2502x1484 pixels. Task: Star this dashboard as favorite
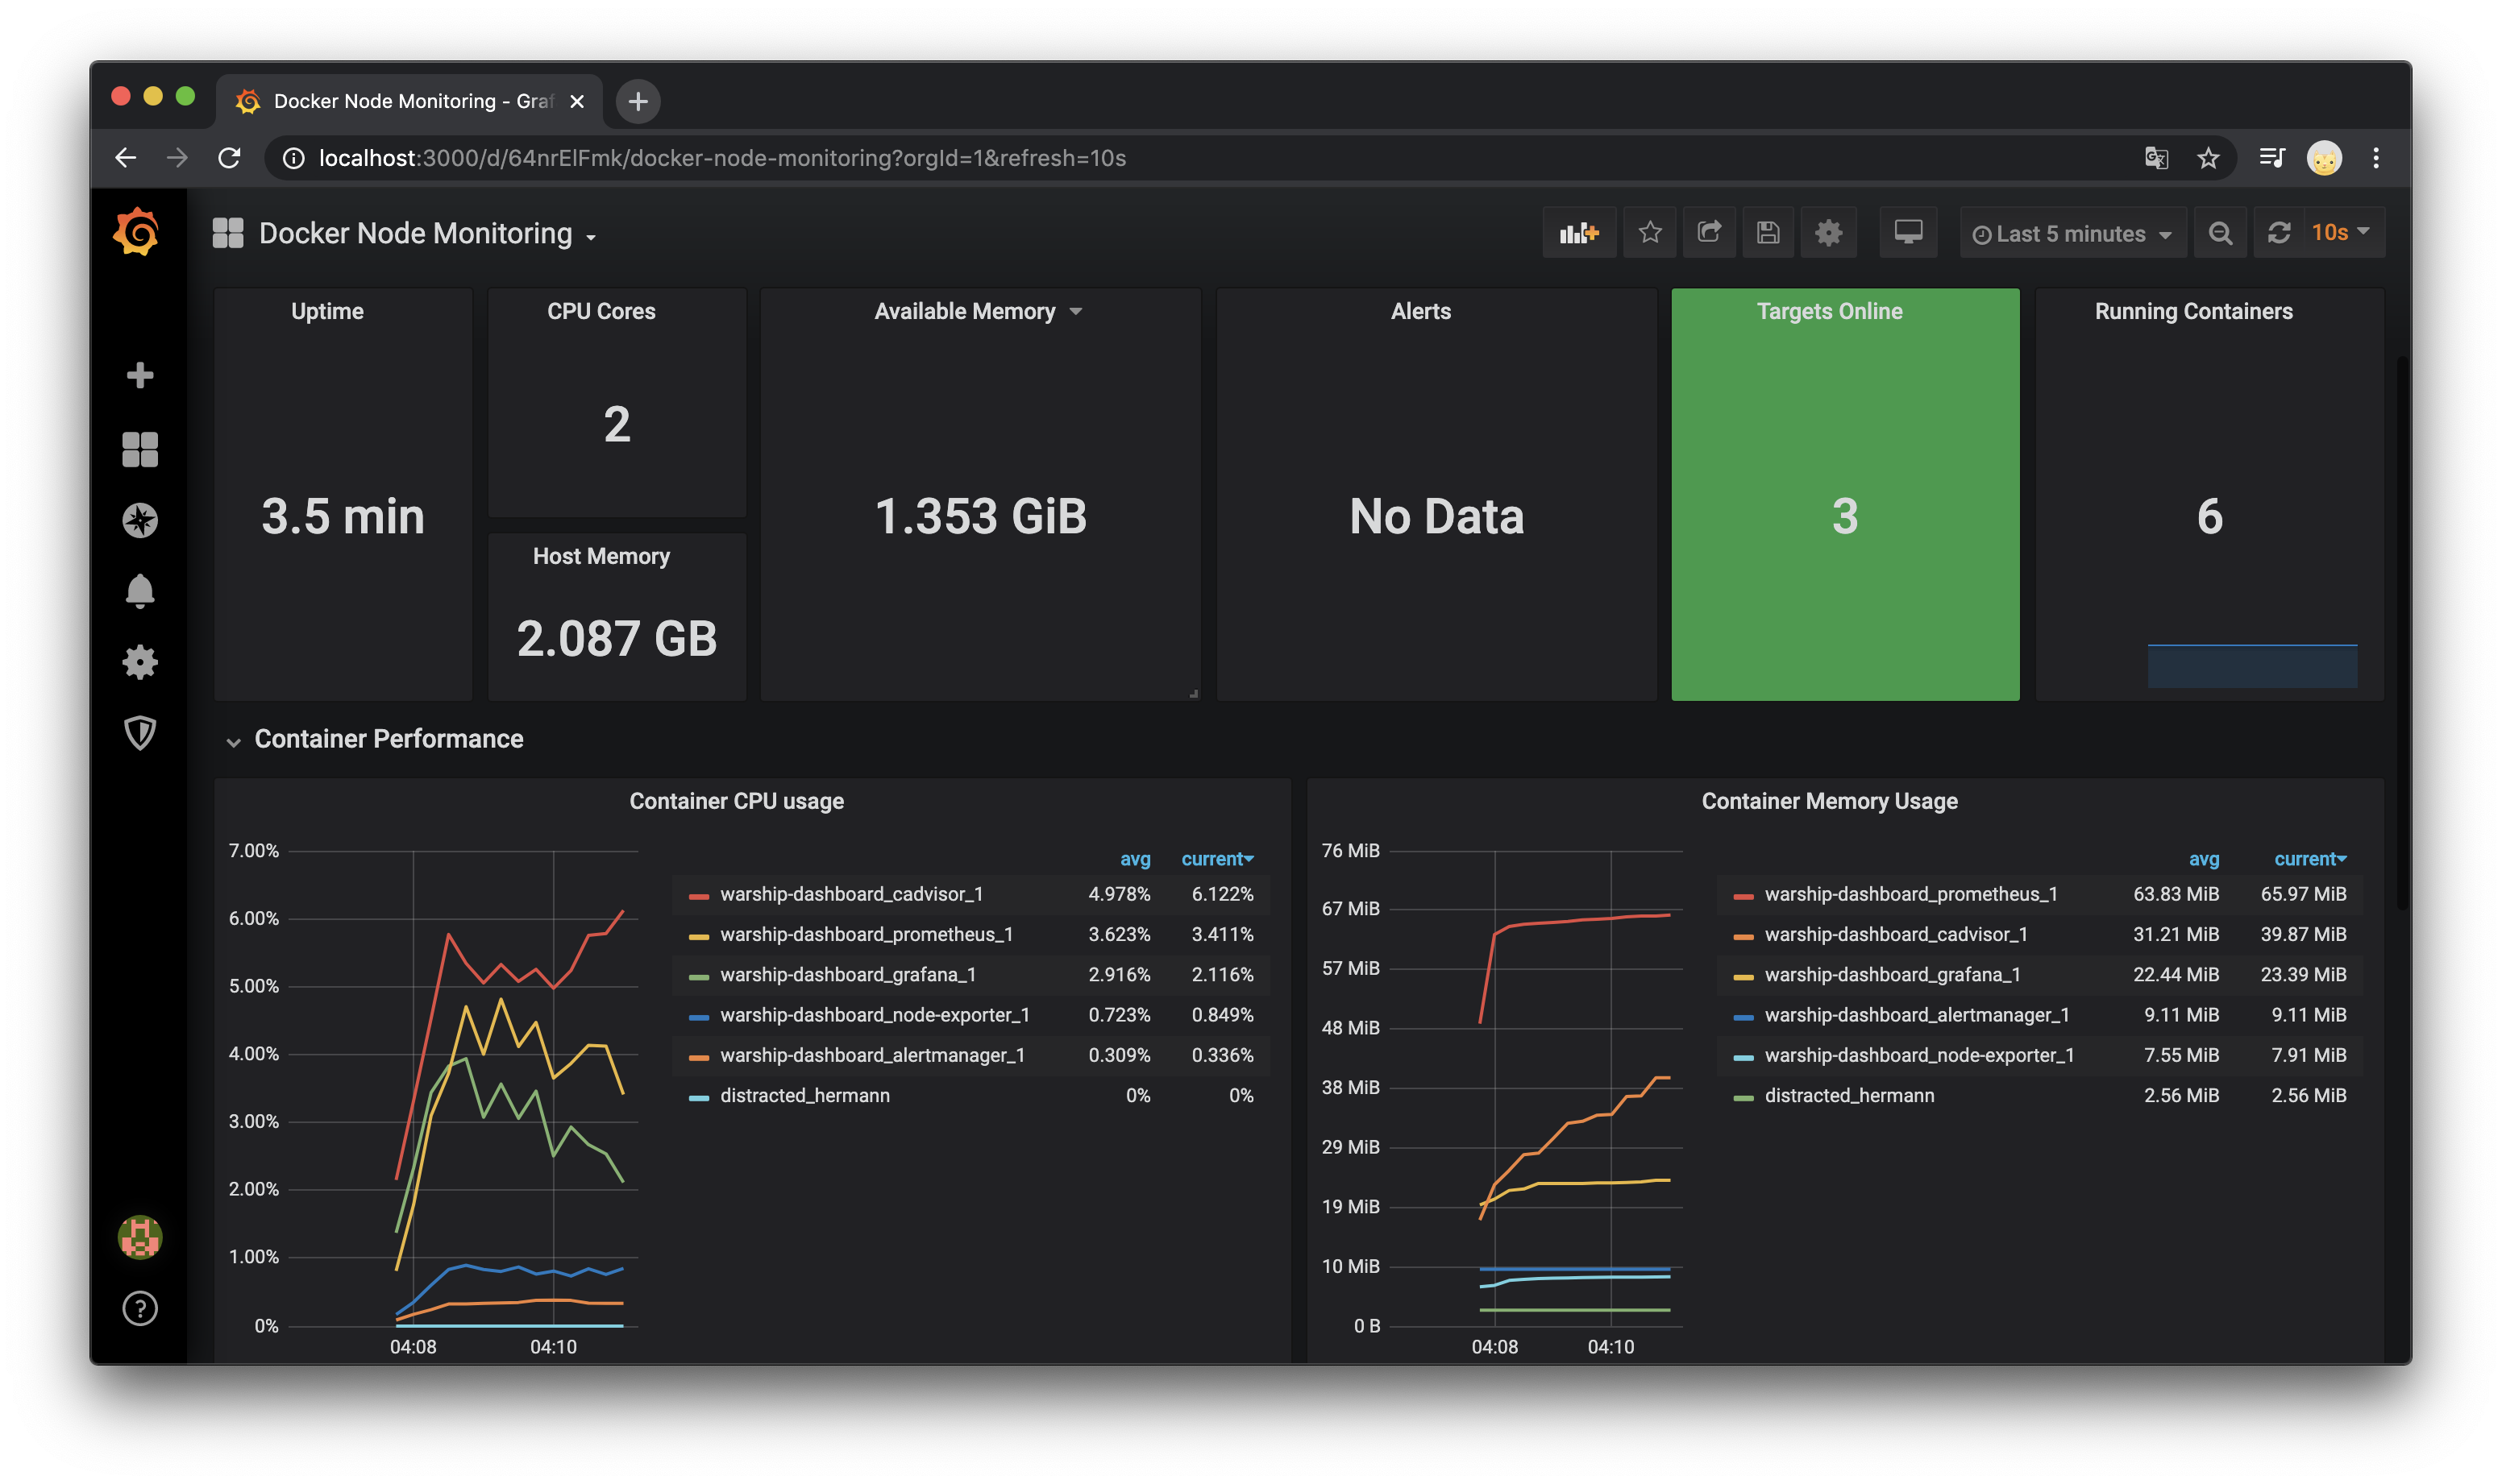pyautogui.click(x=1650, y=233)
